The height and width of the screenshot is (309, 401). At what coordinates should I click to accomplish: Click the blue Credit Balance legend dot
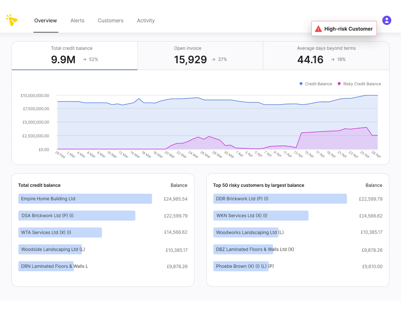coord(300,84)
